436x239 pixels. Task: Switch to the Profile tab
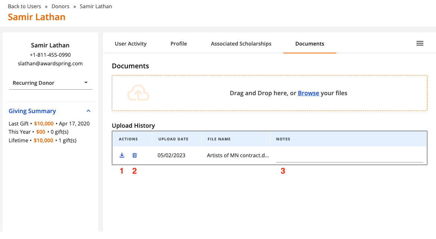[x=178, y=44]
